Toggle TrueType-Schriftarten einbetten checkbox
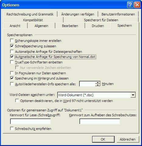This screenshot has width=142, height=146. point(12,62)
